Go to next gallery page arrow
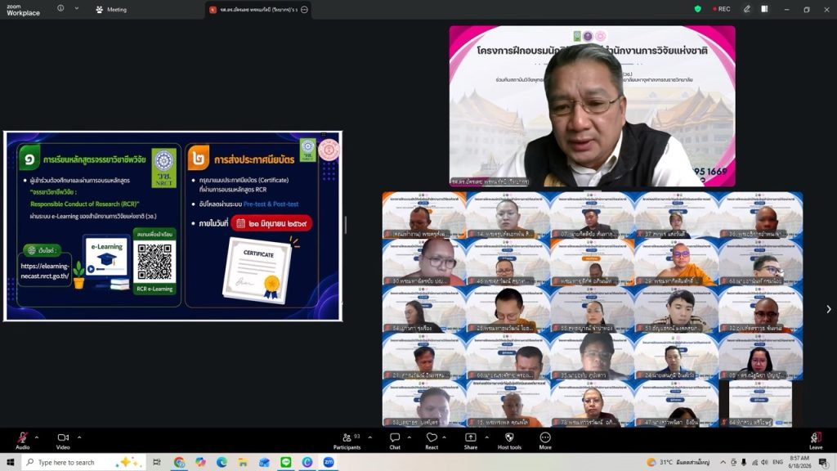Viewport: 837px width, 471px height. [x=829, y=309]
